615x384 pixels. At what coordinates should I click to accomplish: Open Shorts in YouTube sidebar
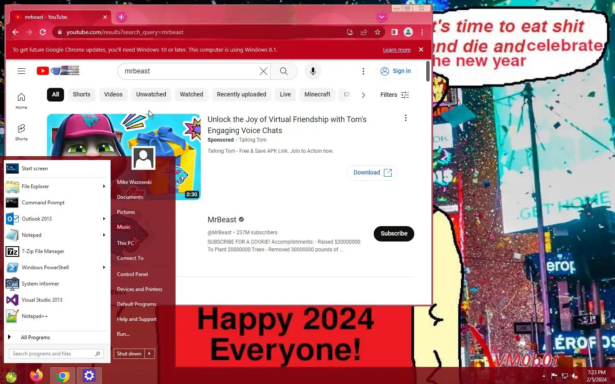(21, 132)
